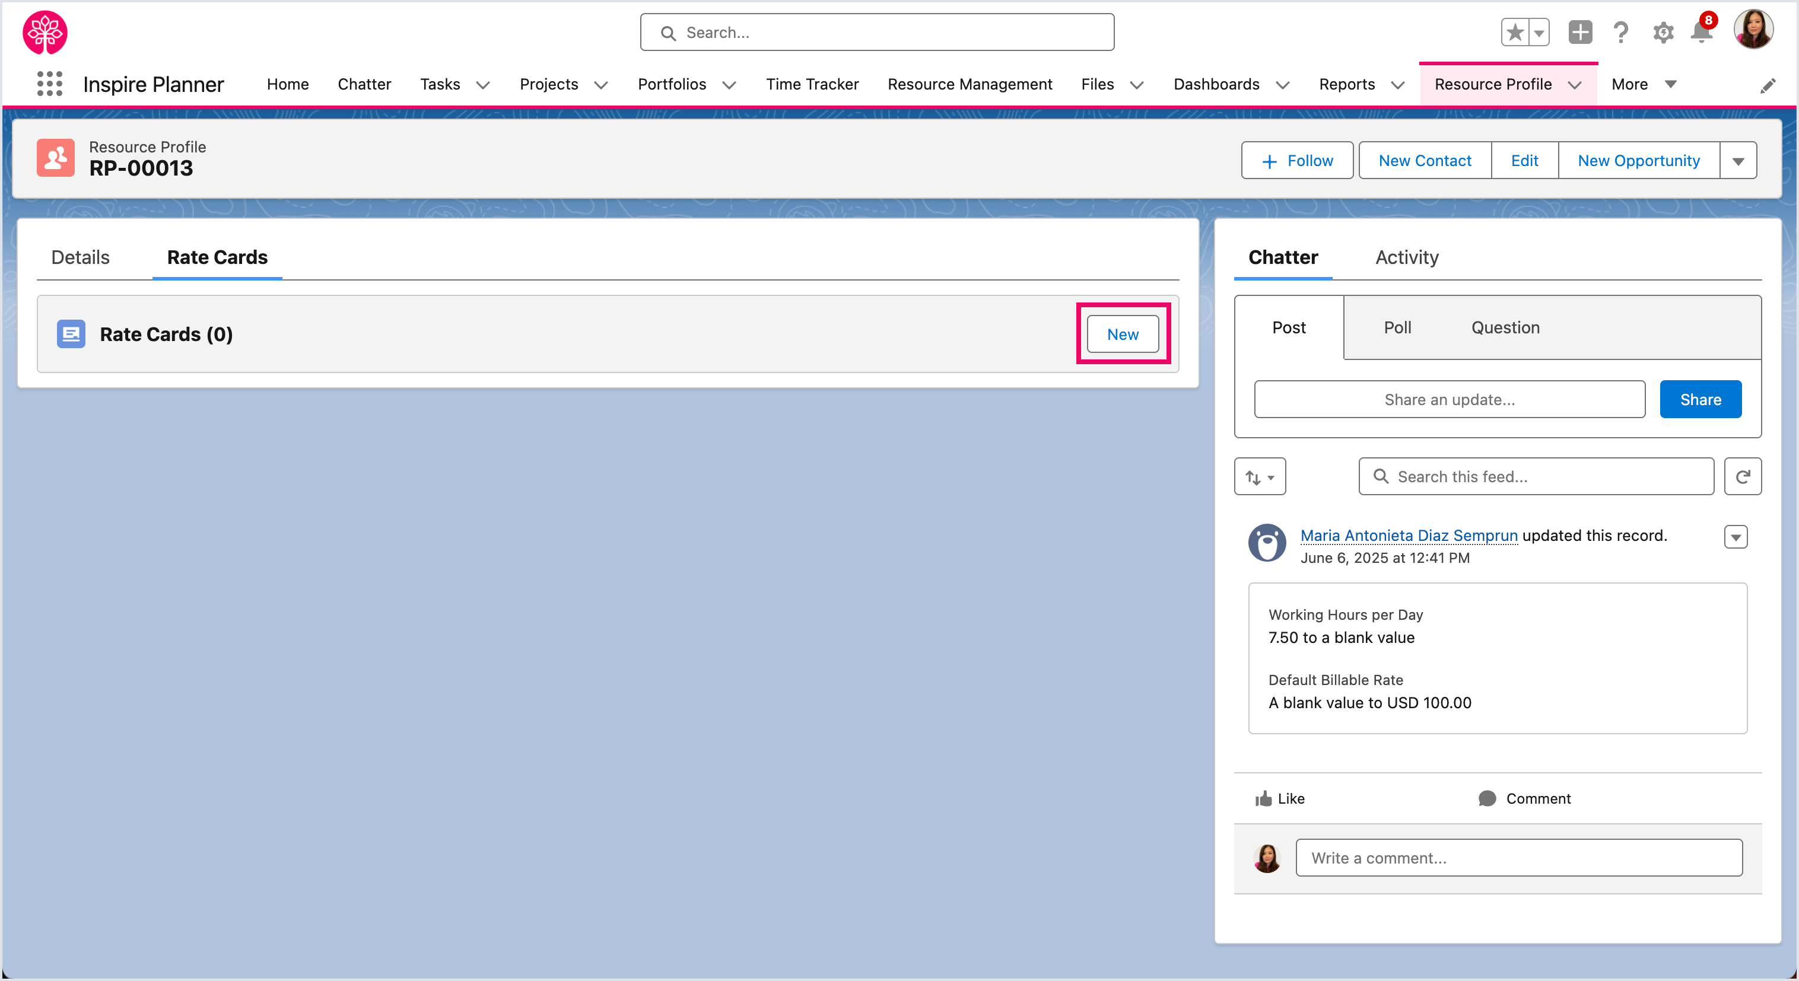Open the Global Actions plus icon
The image size is (1799, 981).
[x=1579, y=32]
